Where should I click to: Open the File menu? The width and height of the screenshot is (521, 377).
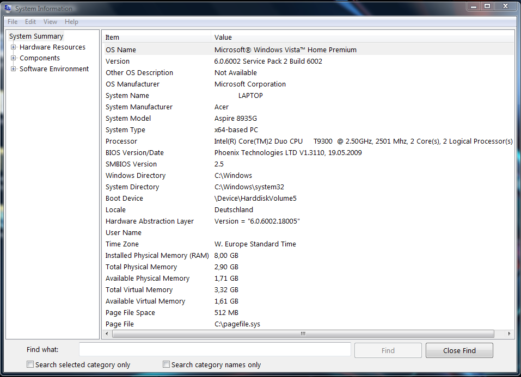(13, 22)
